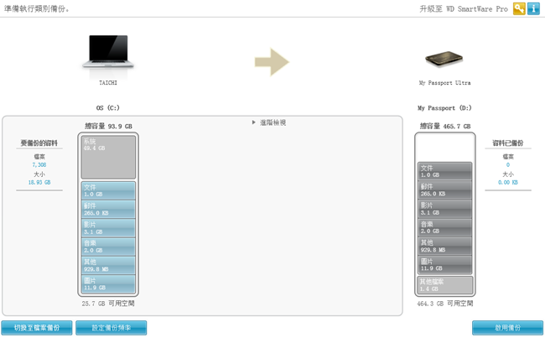This screenshot has height=343, width=545.
Task: Click 設定備份頻率 button
Action: tap(112, 328)
